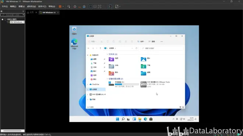Open the 下载 downloads folder
This screenshot has height=136, width=243.
[x=146, y=66]
